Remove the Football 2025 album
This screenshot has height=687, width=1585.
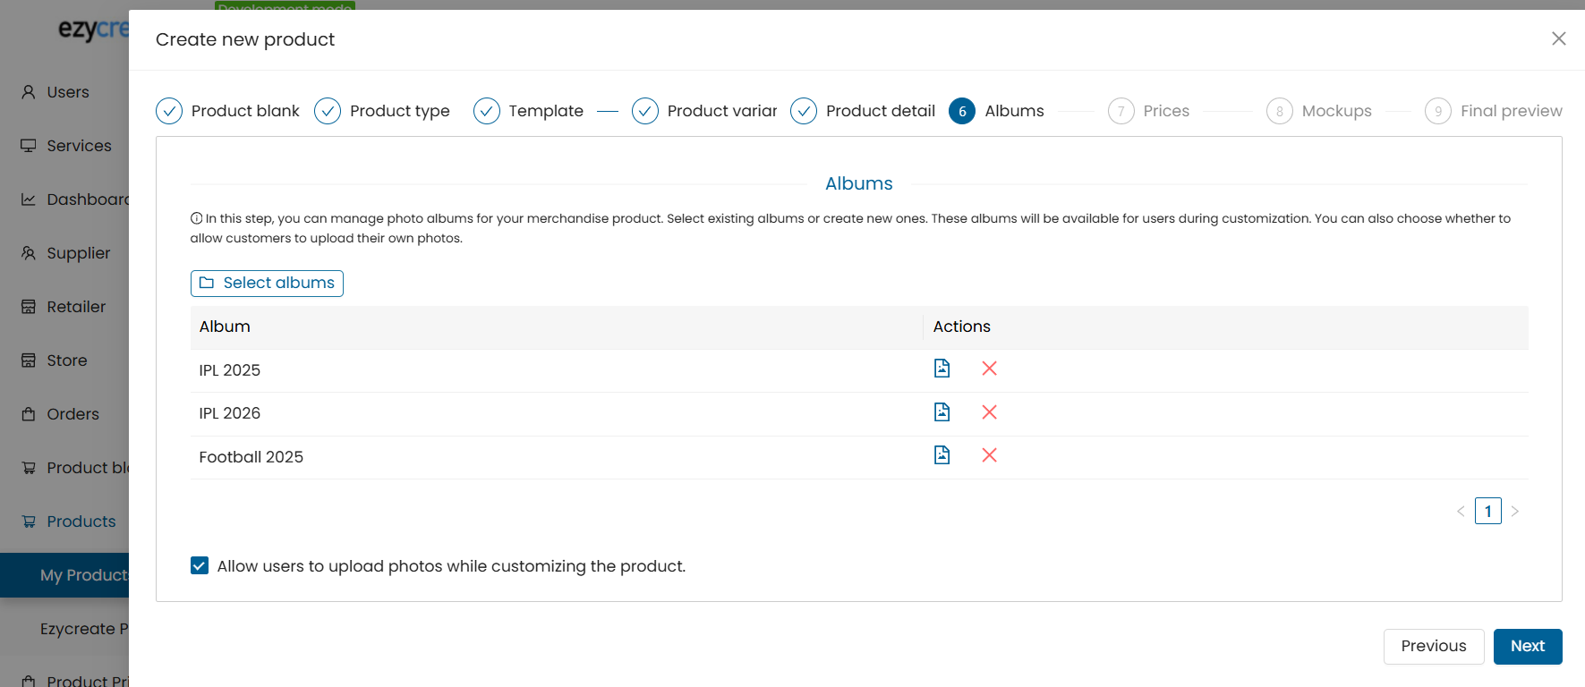[989, 455]
